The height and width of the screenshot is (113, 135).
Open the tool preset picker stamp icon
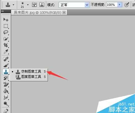pyautogui.click(x=8, y=5)
